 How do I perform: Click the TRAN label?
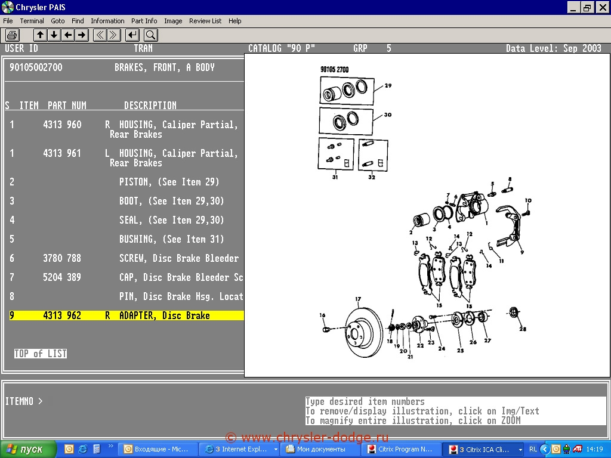[143, 48]
